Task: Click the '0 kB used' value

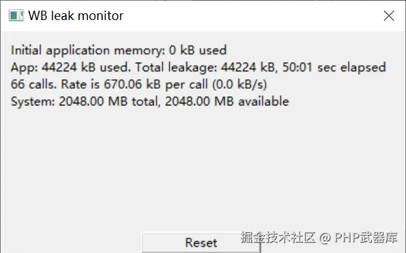Action: point(198,50)
